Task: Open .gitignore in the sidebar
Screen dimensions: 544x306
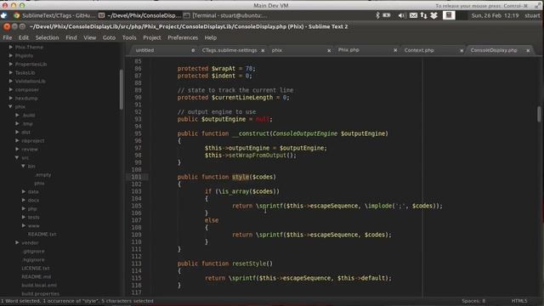Action: pos(33,252)
